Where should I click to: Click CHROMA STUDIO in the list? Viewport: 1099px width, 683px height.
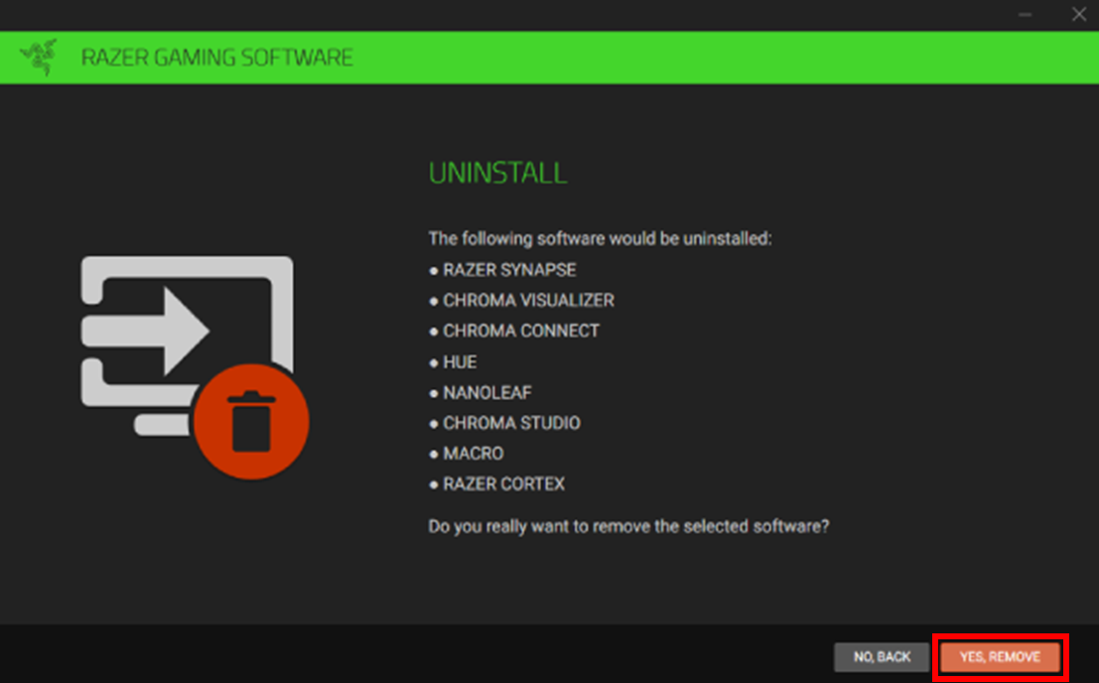511,423
